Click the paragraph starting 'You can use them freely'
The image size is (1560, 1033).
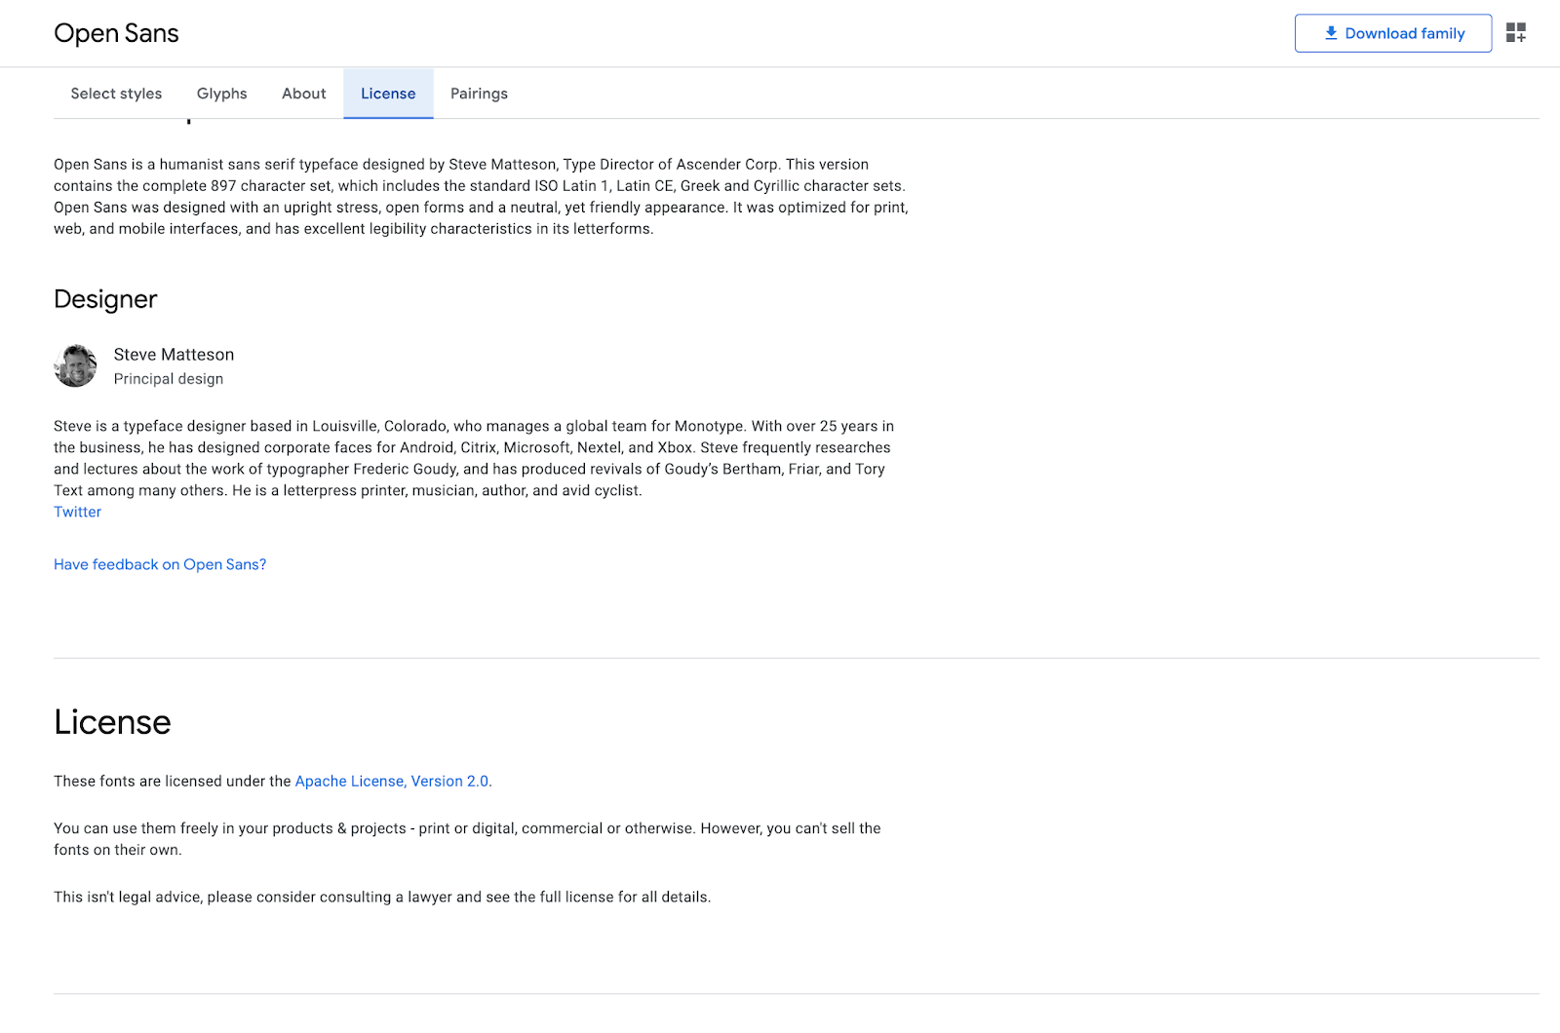point(467,839)
